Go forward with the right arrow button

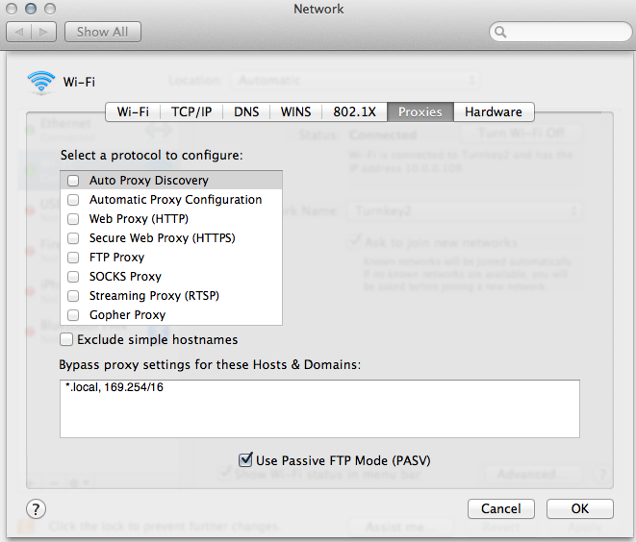pyautogui.click(x=44, y=32)
